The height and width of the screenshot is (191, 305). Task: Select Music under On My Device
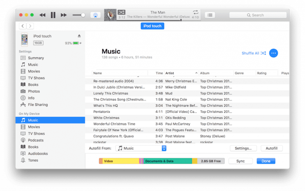point(50,120)
